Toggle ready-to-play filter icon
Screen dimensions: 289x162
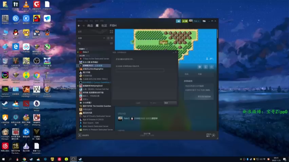112,38
